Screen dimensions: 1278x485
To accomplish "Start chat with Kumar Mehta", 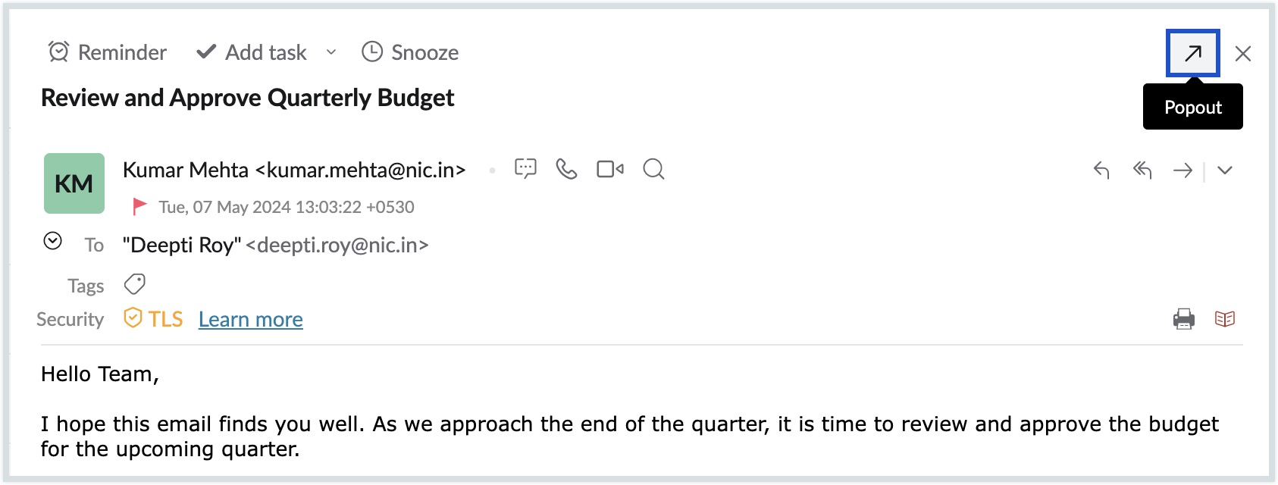I will [525, 168].
